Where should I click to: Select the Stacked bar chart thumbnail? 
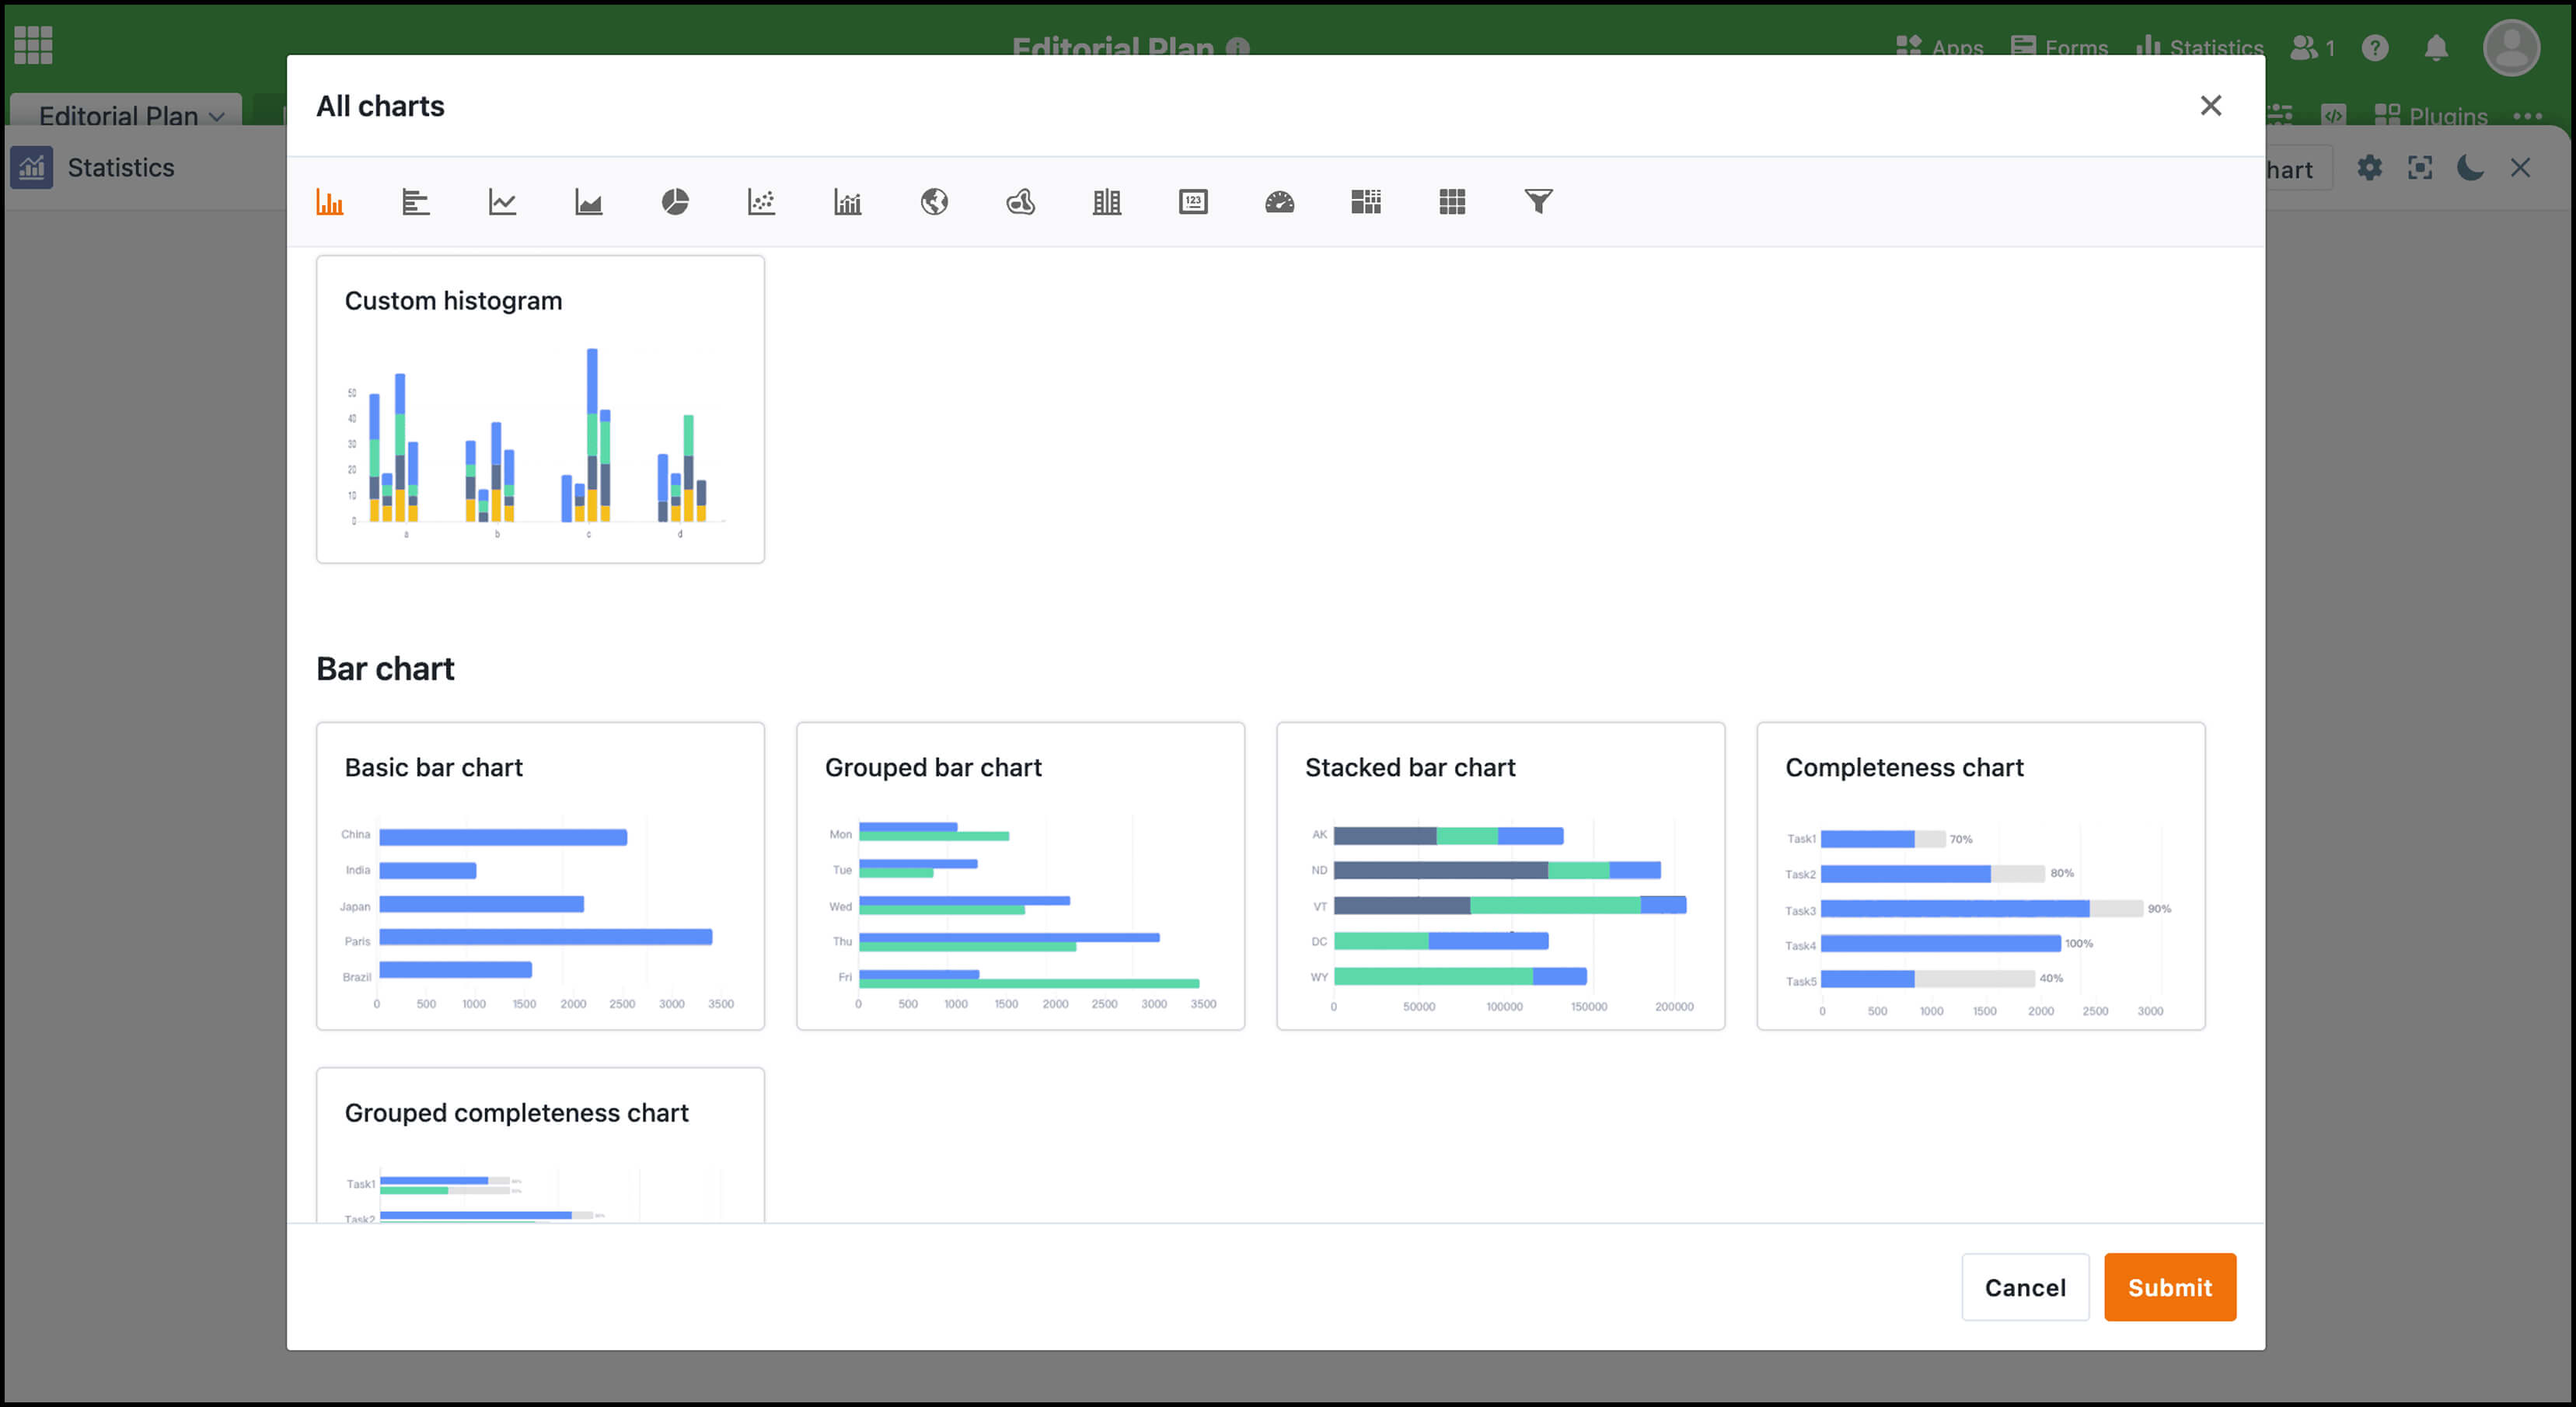[x=1500, y=875]
